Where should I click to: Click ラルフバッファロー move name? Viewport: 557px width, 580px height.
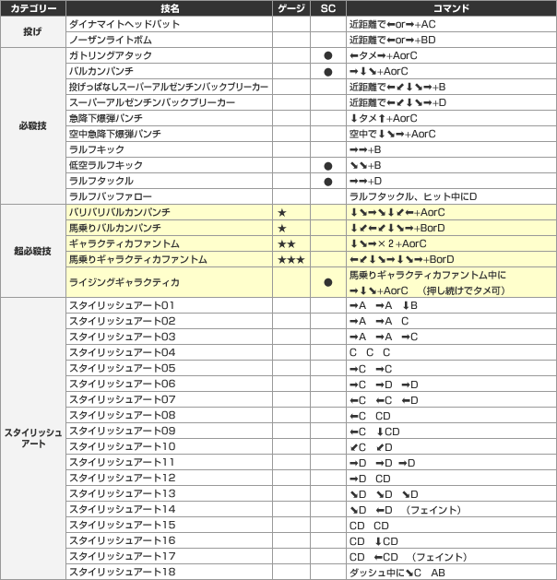tap(111, 196)
